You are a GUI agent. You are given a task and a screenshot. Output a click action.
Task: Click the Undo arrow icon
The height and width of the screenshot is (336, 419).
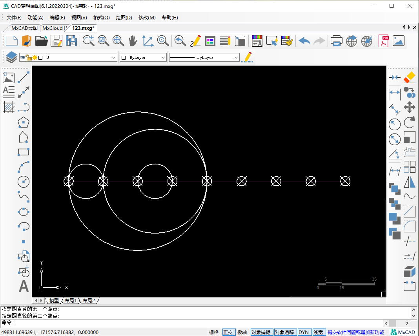pos(304,41)
